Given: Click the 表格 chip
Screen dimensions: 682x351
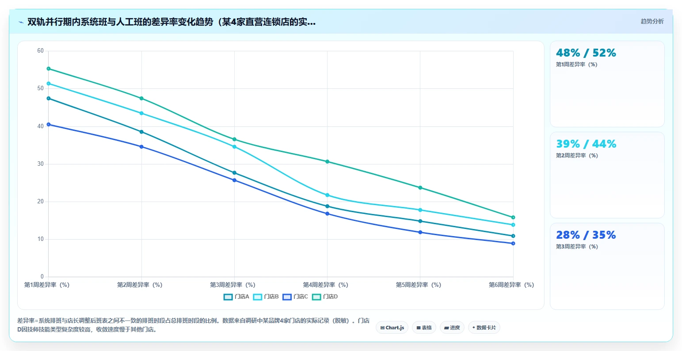Looking at the screenshot, I should coord(424,328).
